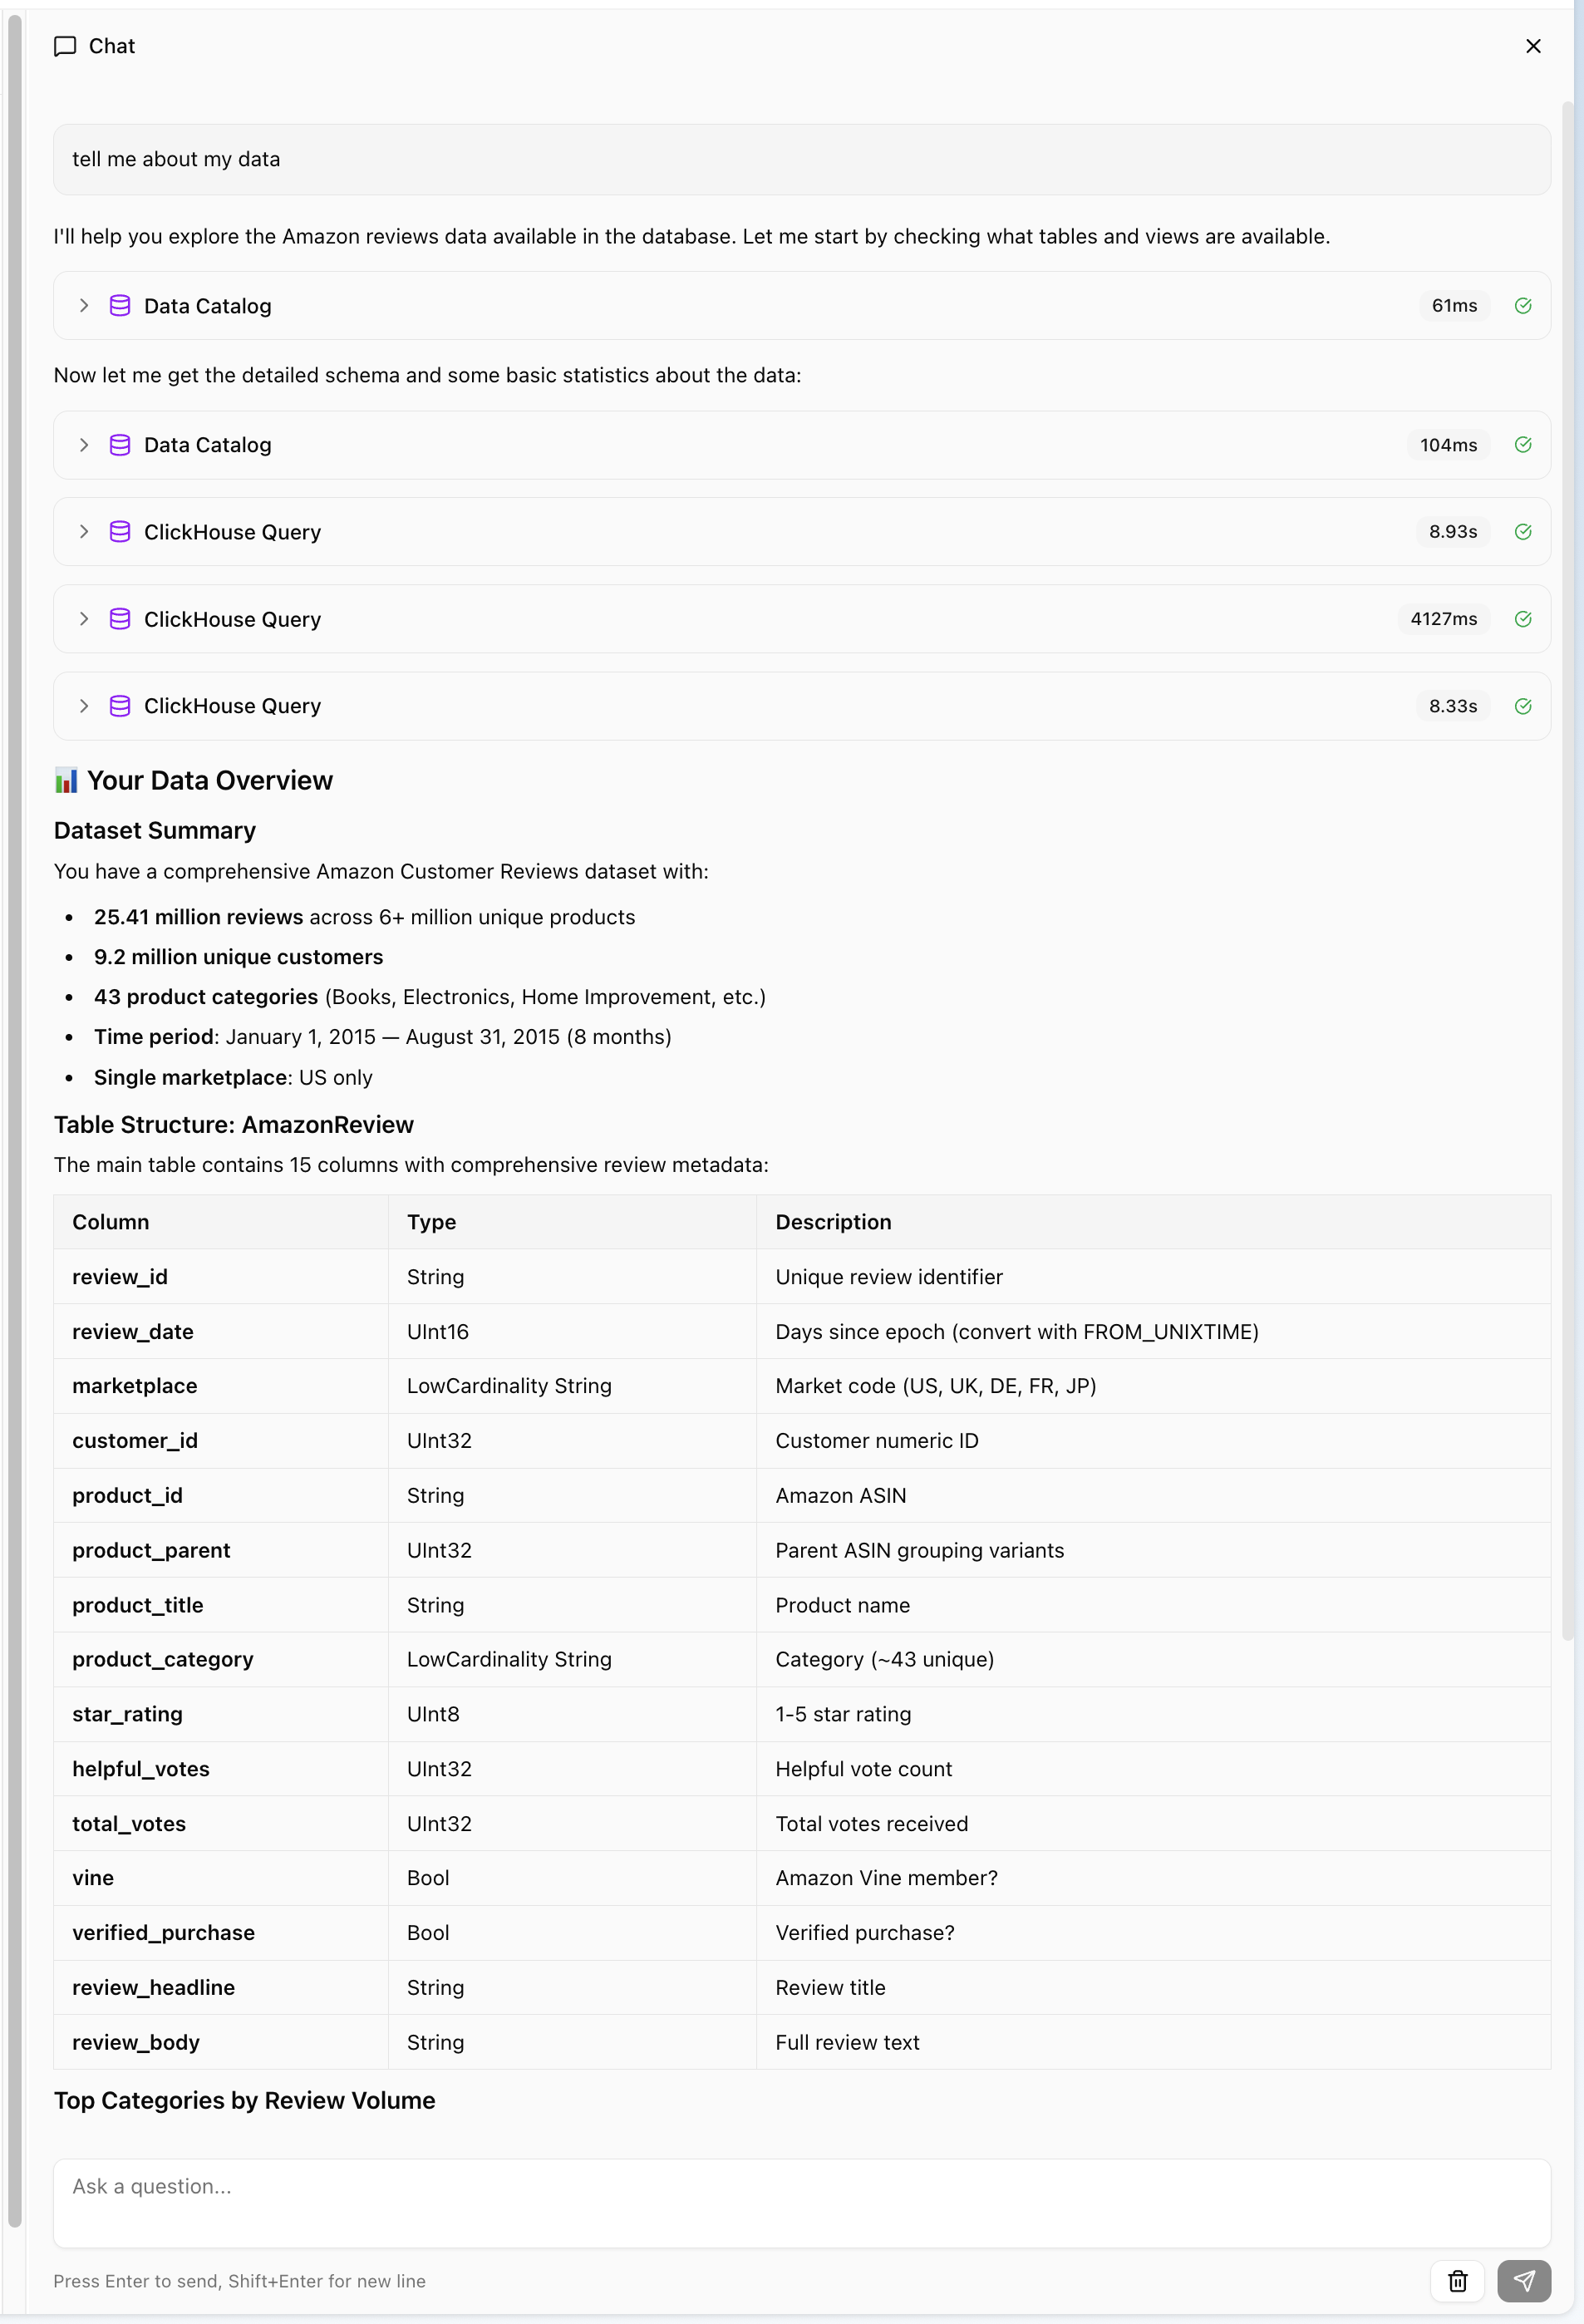The height and width of the screenshot is (2324, 1584).
Task: Expand the first Data Catalog step chevron
Action: click(x=84, y=306)
